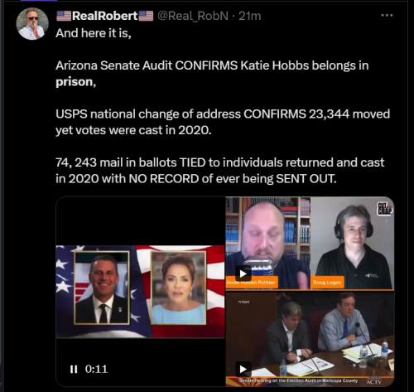
Task: Click the bold word "prison," in the tweet
Action: pyautogui.click(x=76, y=82)
